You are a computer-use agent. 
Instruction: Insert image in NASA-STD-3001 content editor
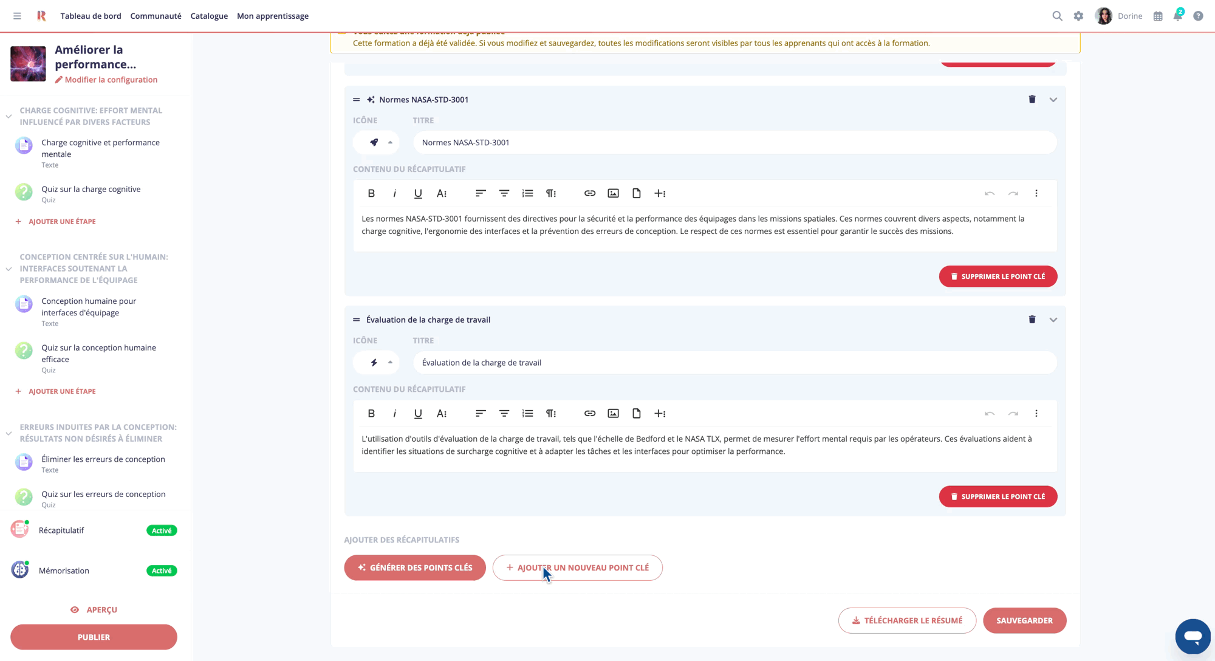[613, 193]
